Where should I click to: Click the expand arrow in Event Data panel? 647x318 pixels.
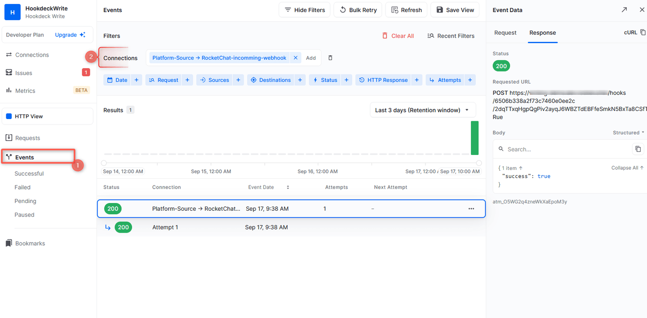624,9
